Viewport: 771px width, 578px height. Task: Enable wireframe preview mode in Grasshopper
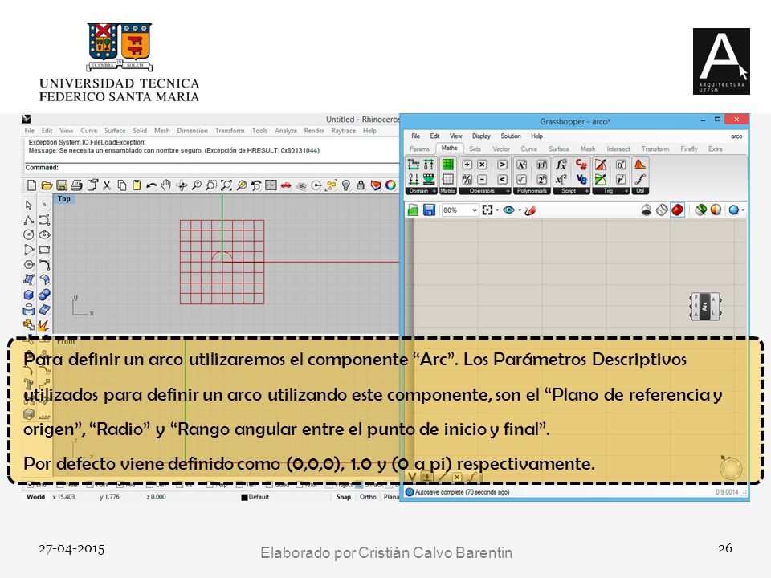point(662,210)
